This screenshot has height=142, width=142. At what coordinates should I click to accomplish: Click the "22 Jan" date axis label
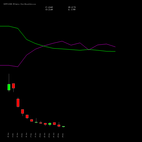(45, 135)
